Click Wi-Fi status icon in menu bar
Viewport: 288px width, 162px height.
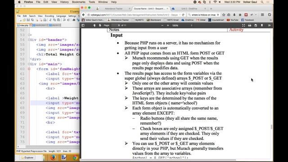[x=215, y=2]
